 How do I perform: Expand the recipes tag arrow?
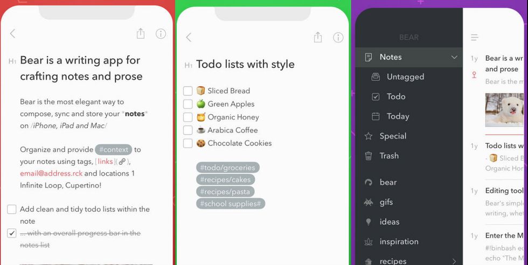pyautogui.click(x=454, y=261)
